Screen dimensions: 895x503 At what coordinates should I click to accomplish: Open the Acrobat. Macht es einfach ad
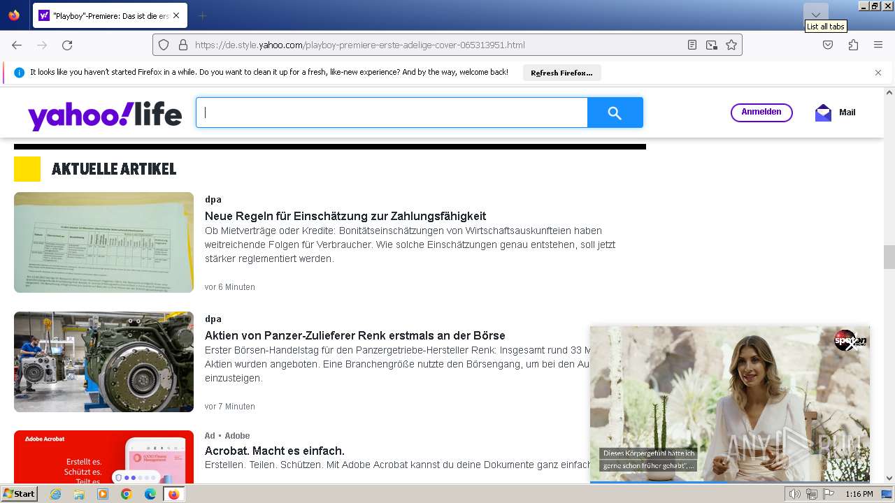(x=275, y=451)
